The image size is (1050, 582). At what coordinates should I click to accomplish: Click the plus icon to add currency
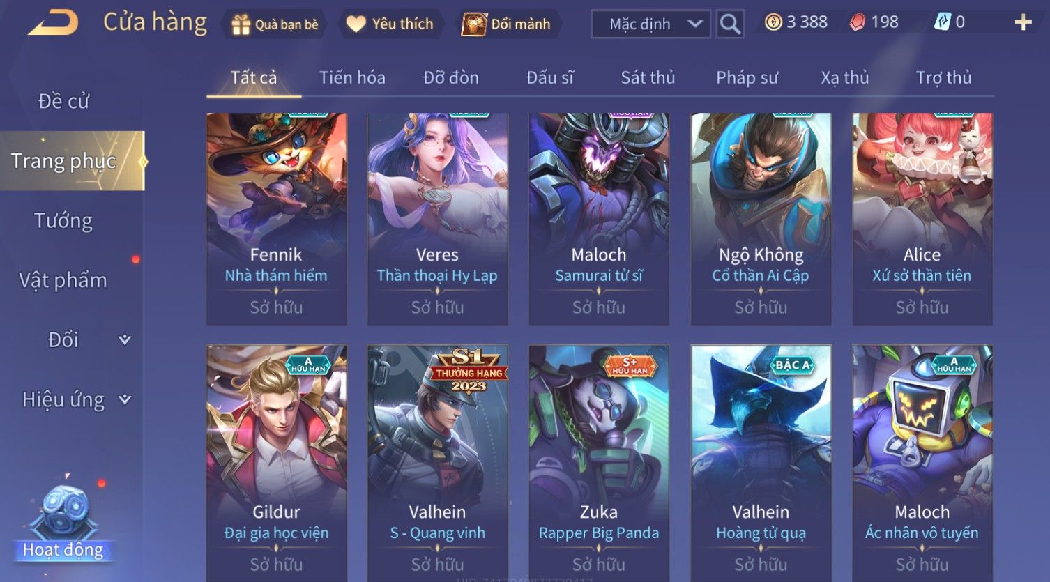tap(1023, 23)
